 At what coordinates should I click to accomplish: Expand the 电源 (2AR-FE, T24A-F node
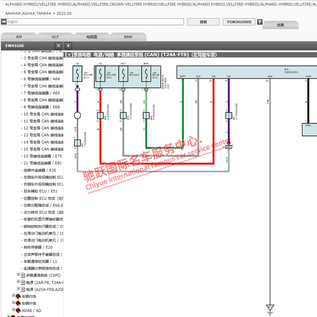click(x=18, y=281)
